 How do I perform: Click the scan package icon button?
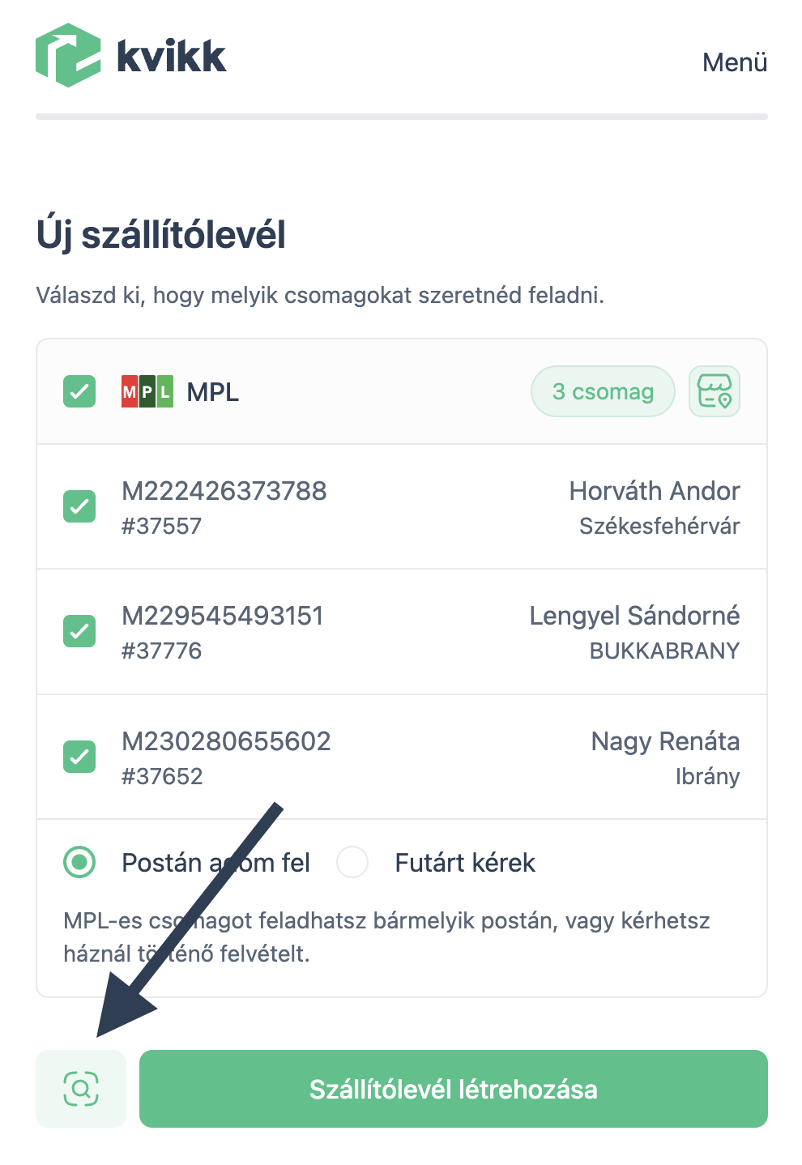pos(81,1089)
